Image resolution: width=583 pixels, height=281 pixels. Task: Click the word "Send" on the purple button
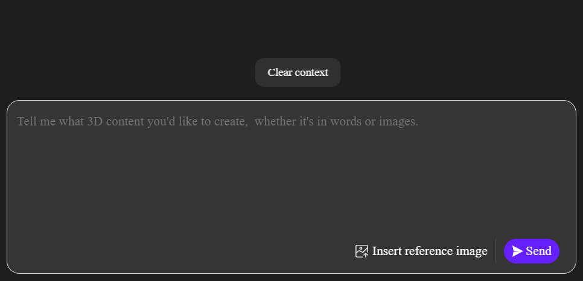tap(538, 251)
